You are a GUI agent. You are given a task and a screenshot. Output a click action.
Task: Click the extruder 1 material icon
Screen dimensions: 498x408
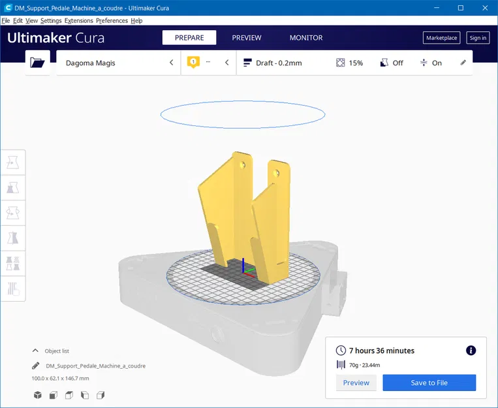coord(193,62)
